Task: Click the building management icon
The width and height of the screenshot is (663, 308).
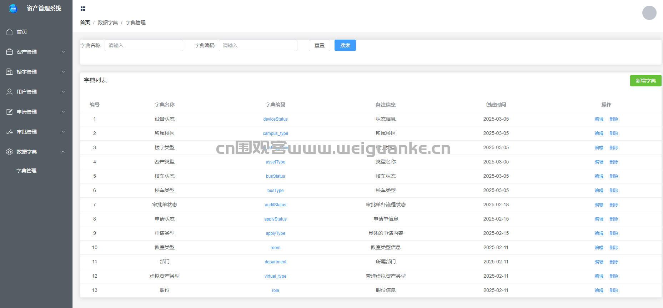Action: point(10,72)
